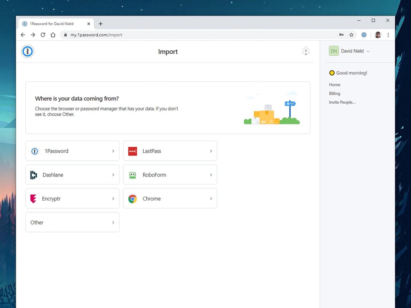Select the Dashlane import icon
The width and height of the screenshot is (411, 308).
pos(33,175)
